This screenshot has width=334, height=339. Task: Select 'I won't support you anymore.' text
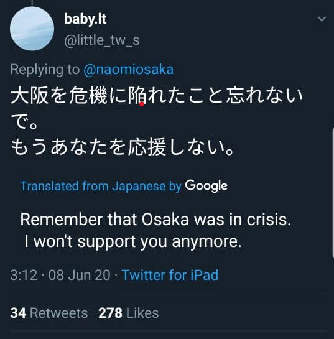pos(133,241)
